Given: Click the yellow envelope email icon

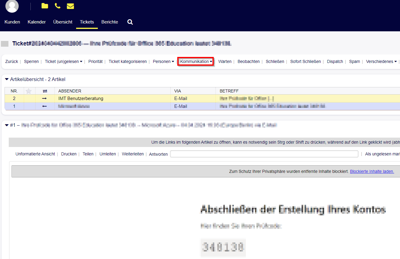Looking at the screenshot, I should click(70, 6).
